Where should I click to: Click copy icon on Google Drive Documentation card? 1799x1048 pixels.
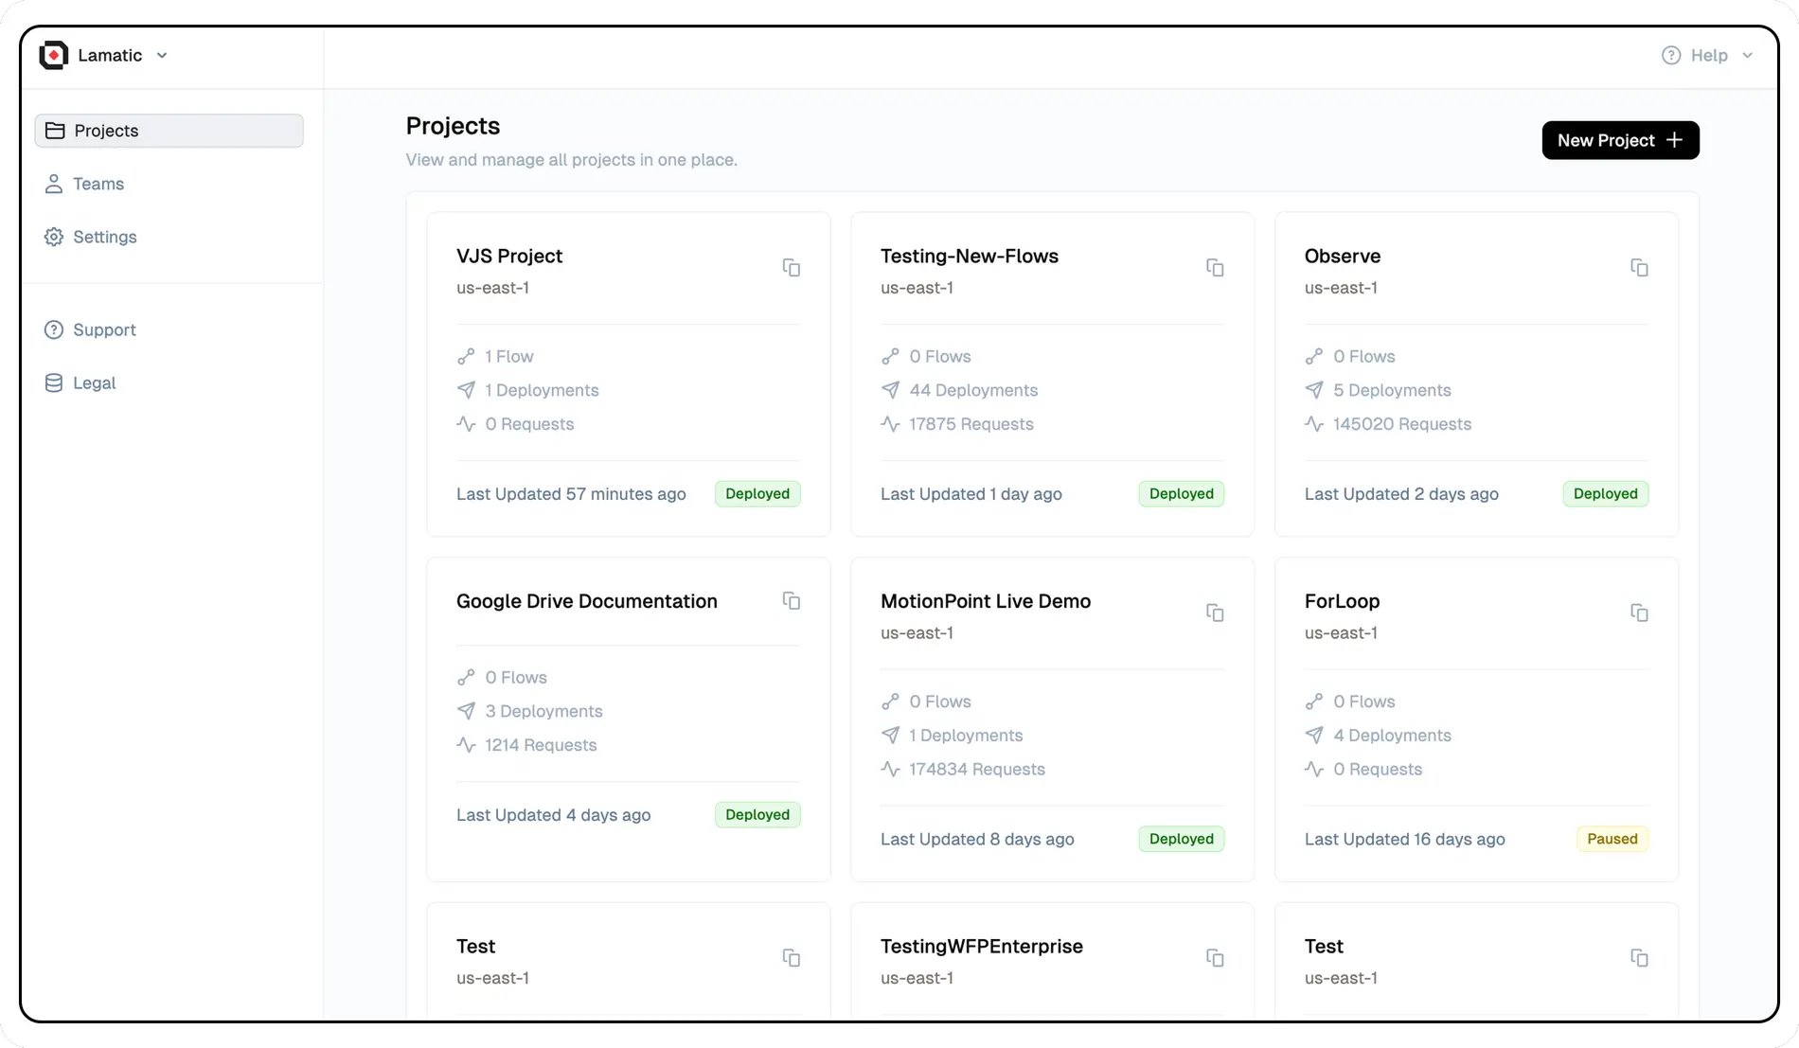pos(792,601)
